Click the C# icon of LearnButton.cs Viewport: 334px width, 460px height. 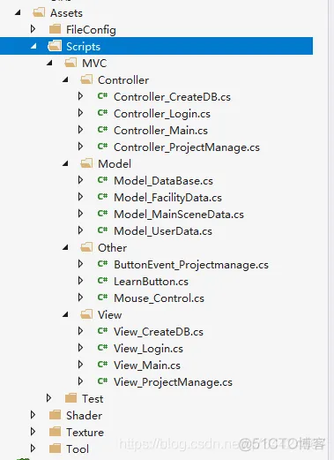pos(102,281)
